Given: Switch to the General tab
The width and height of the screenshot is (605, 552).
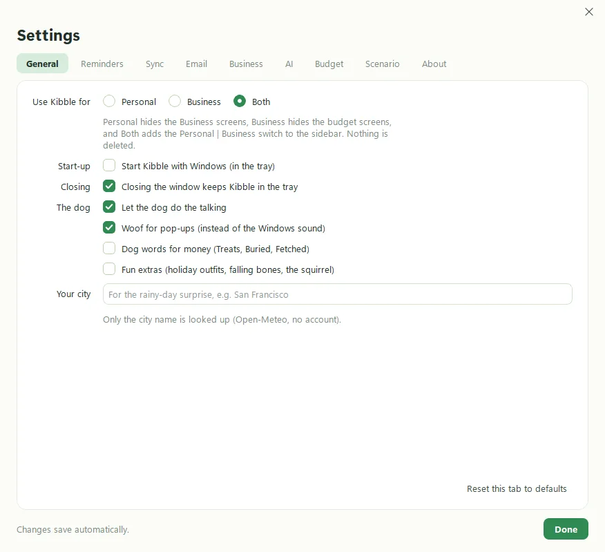Looking at the screenshot, I should [x=42, y=64].
